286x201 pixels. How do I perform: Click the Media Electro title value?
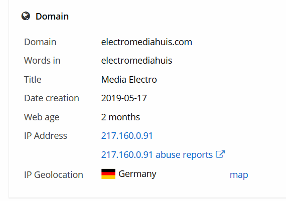point(129,80)
